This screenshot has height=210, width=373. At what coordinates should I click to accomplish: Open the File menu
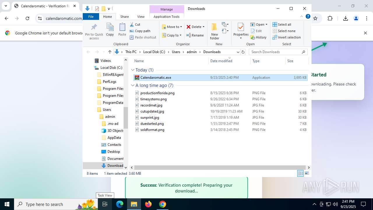pyautogui.click(x=91, y=17)
